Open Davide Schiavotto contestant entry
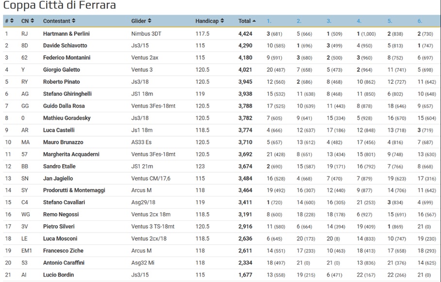 (65, 46)
